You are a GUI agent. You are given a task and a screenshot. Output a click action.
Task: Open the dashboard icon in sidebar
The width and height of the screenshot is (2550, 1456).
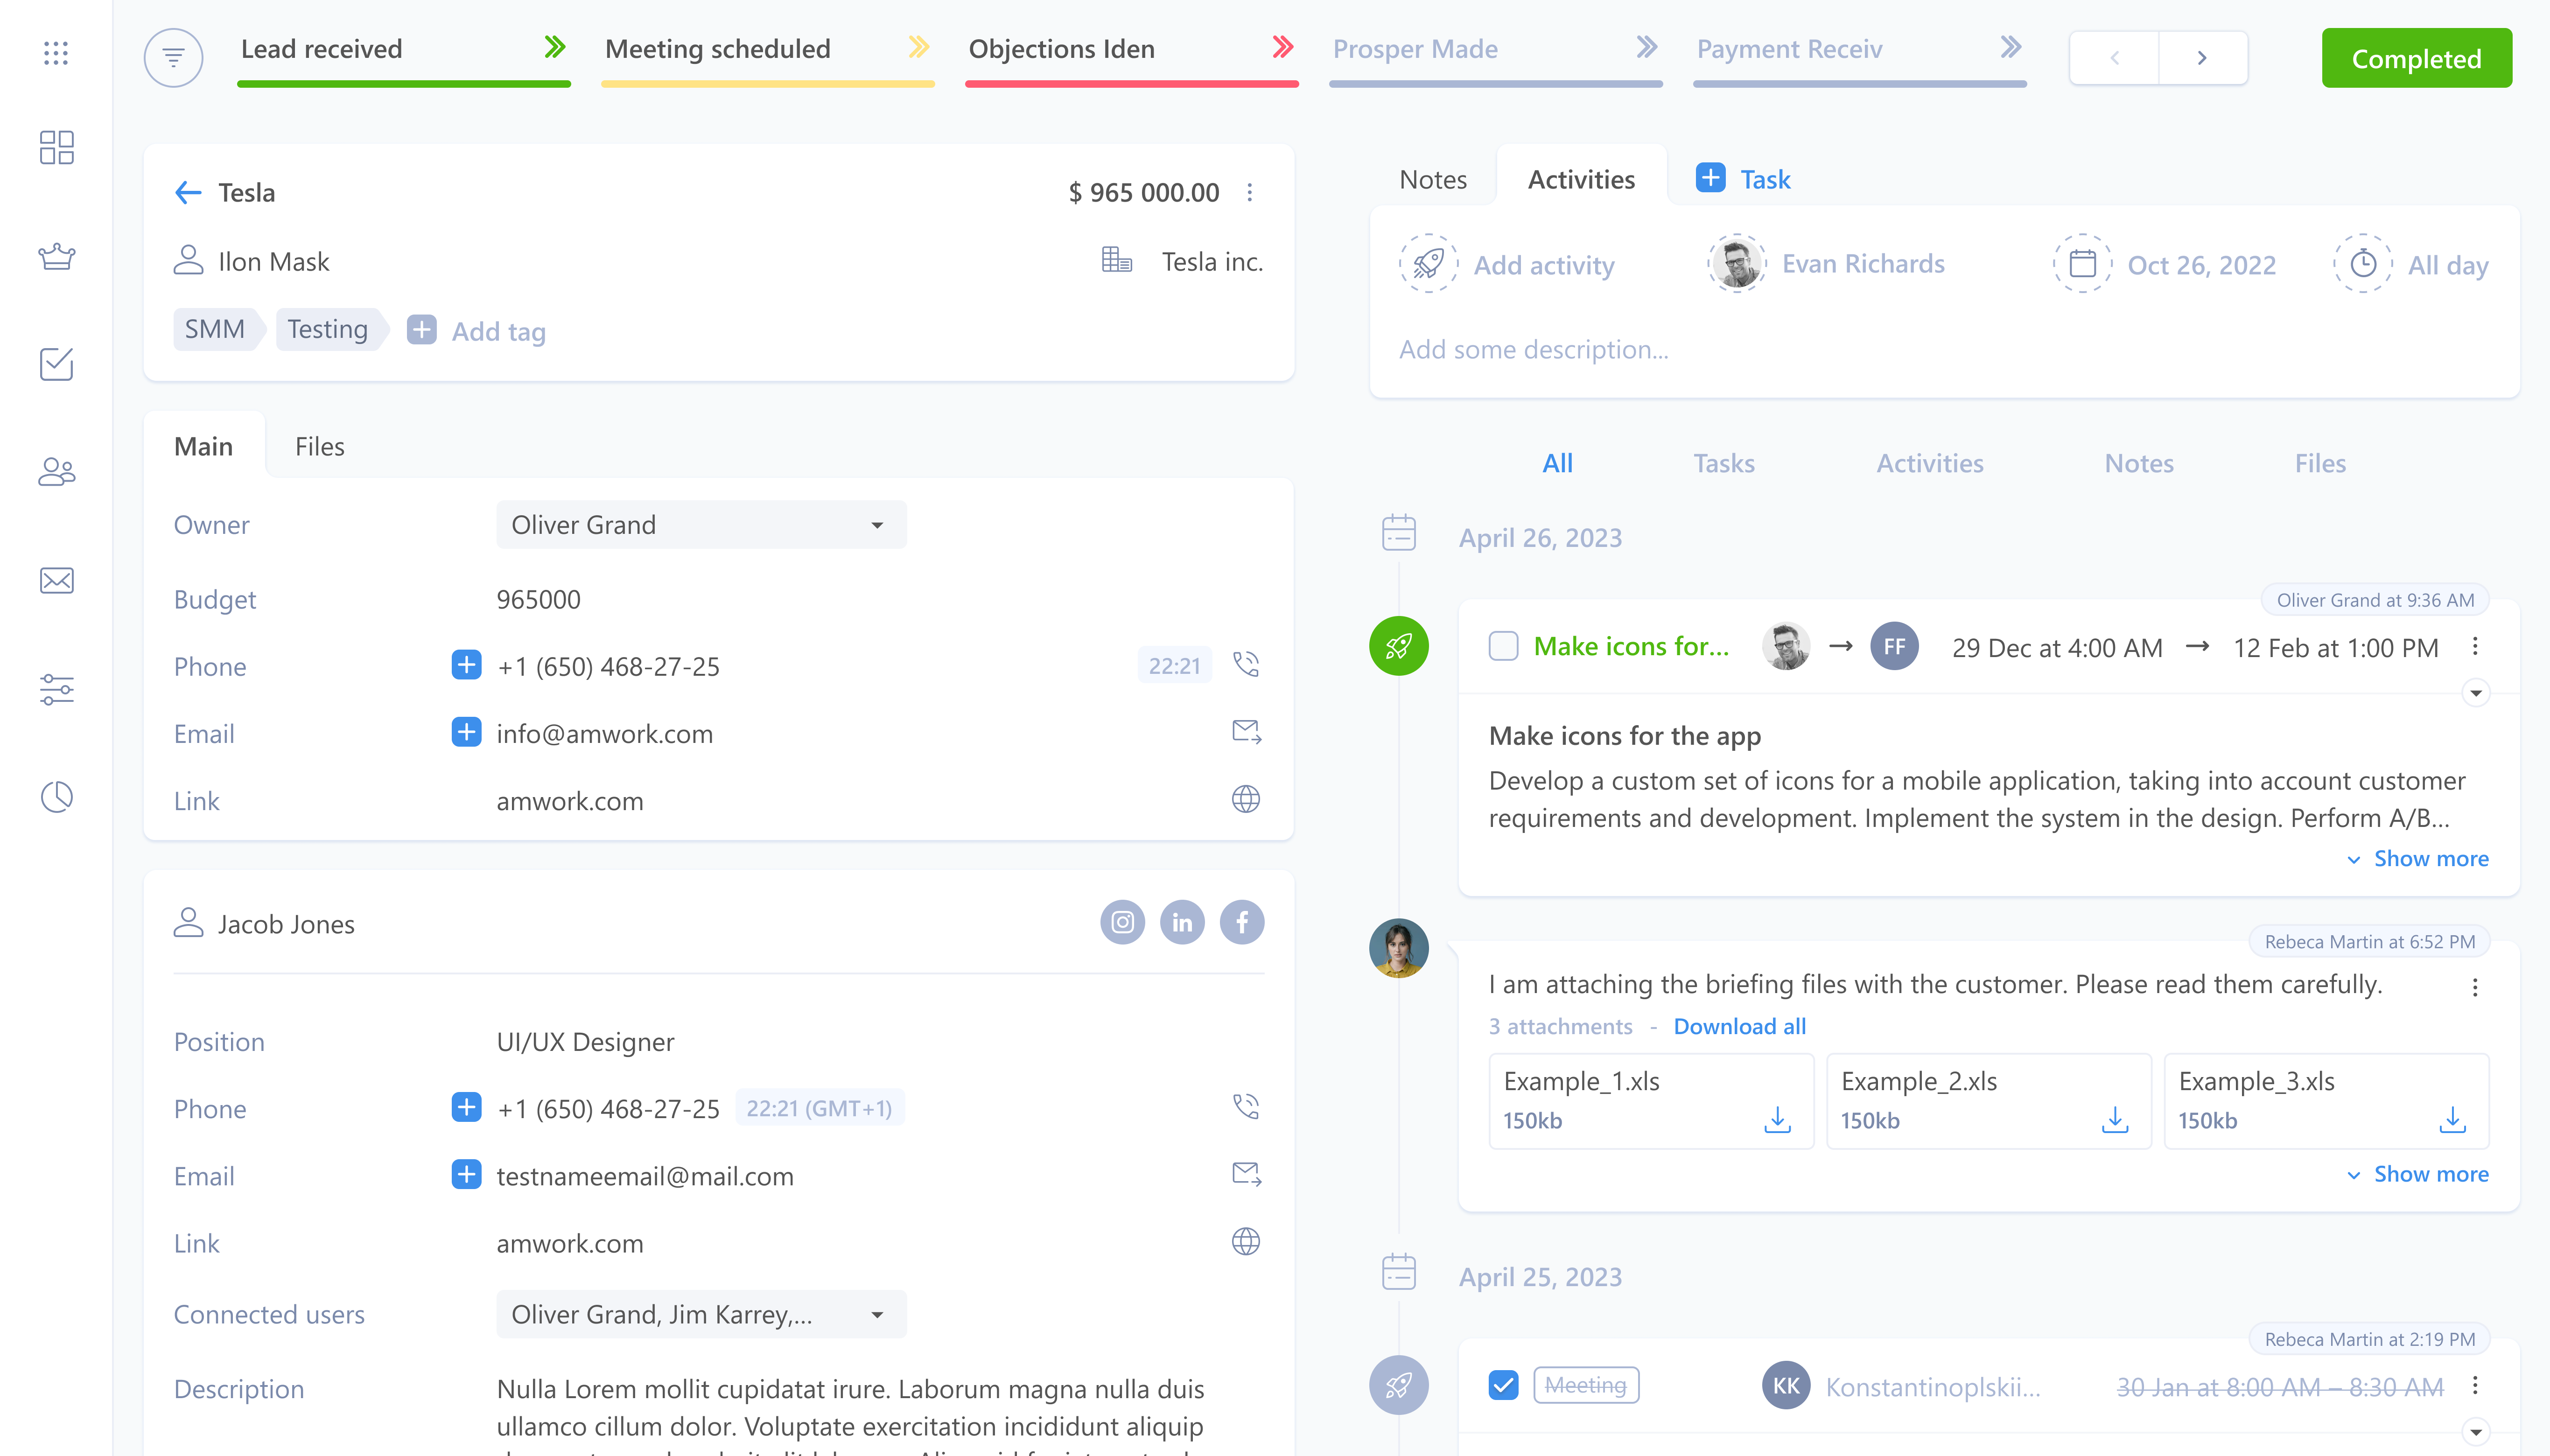click(56, 147)
